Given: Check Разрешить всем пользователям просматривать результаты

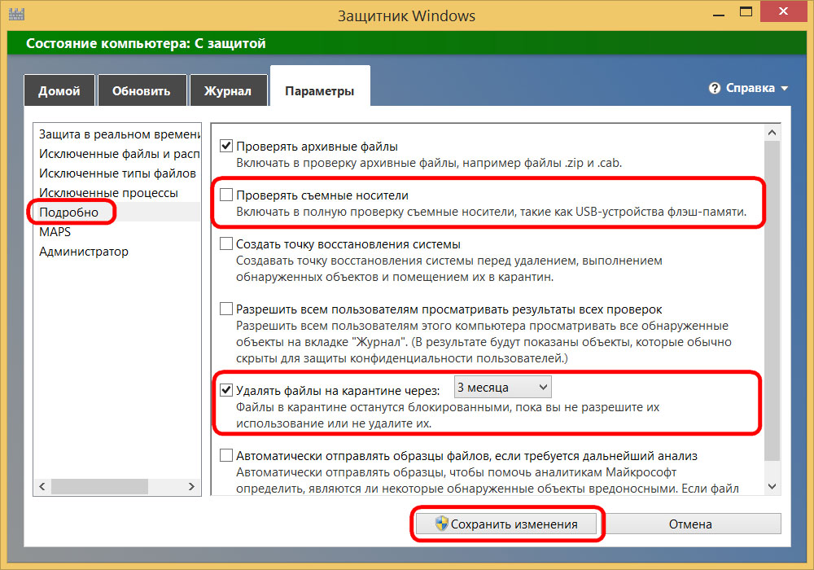Looking at the screenshot, I should coord(226,309).
